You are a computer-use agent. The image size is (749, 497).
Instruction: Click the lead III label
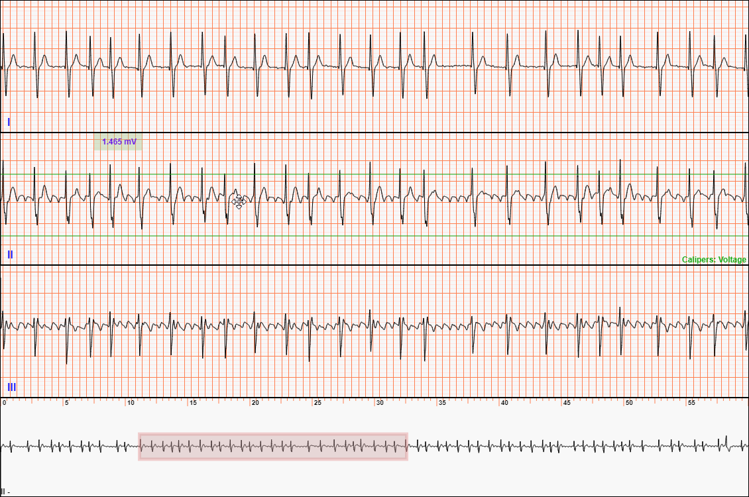click(11, 387)
